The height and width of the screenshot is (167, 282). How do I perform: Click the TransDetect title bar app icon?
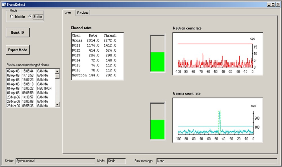point(4,4)
